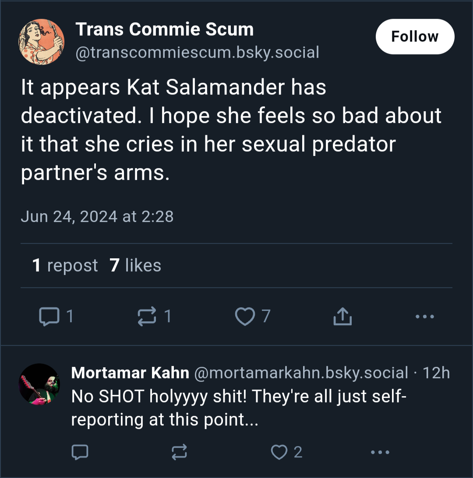Screen dimensions: 473x478
Task: Open more options on Mortamar Kahn's reply
Action: pyautogui.click(x=380, y=452)
